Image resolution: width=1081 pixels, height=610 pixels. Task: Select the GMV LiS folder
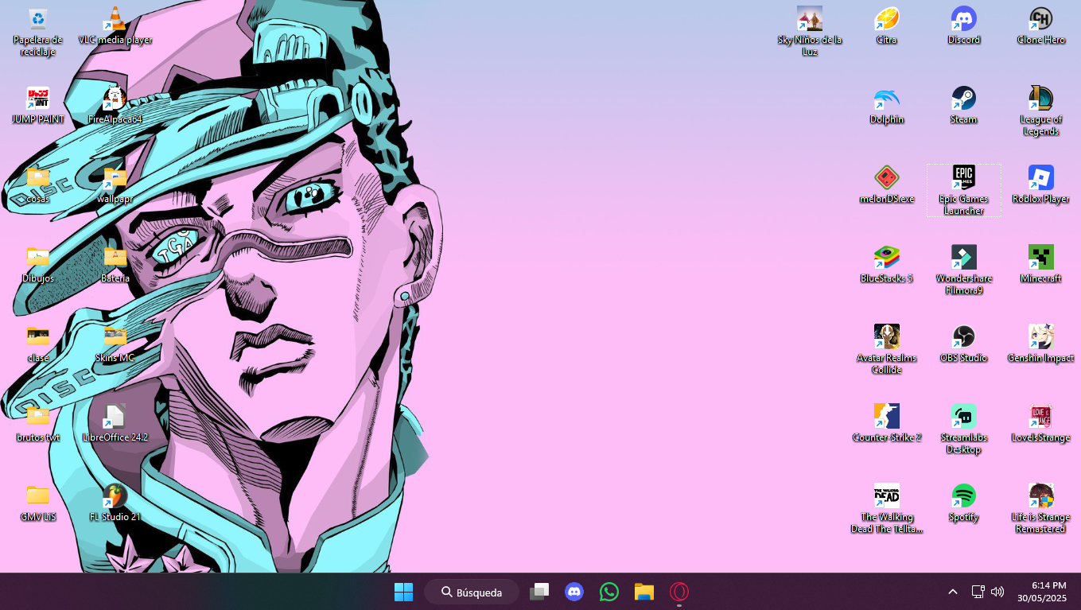[37, 503]
